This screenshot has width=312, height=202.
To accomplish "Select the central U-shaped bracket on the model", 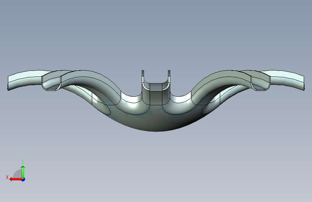I will (156, 87).
